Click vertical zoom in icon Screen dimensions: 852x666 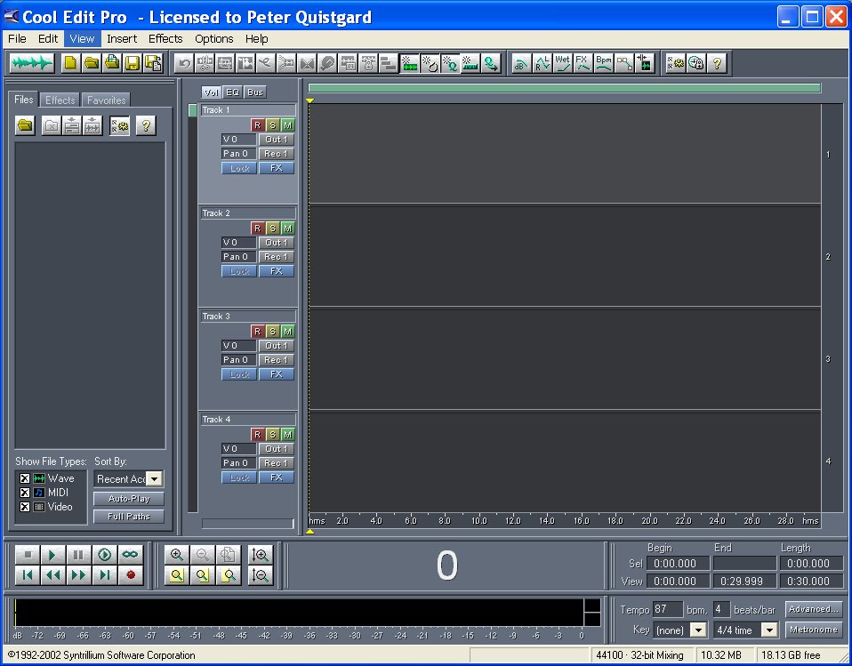click(x=261, y=555)
